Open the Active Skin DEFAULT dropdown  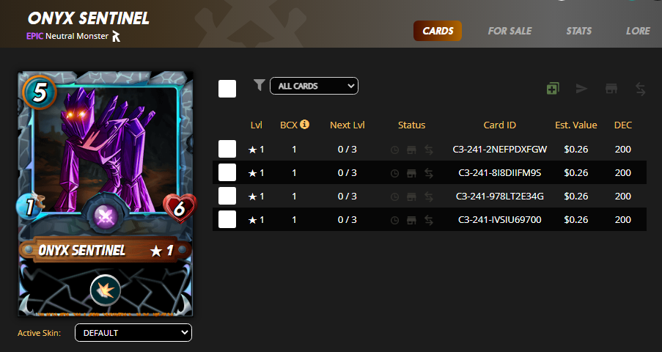click(133, 332)
